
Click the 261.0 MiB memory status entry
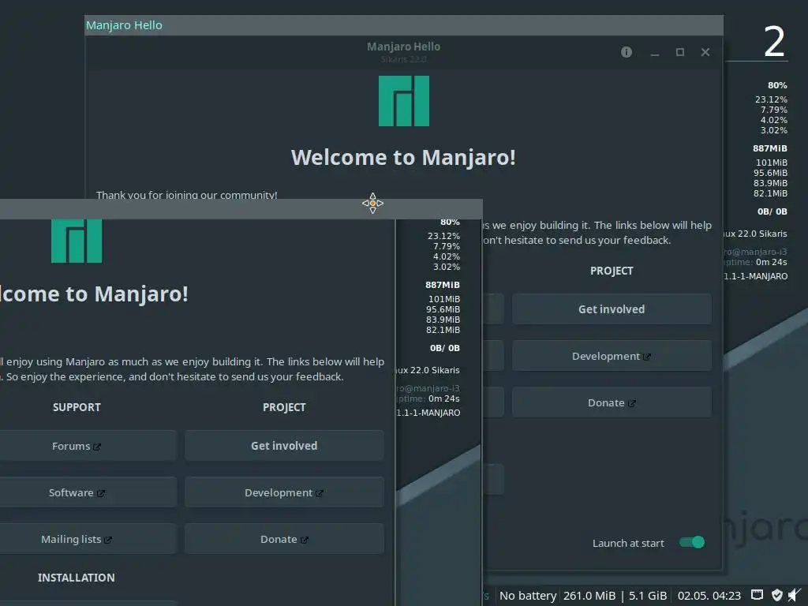(589, 596)
